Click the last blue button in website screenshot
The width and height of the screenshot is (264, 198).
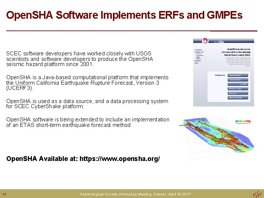238,98
